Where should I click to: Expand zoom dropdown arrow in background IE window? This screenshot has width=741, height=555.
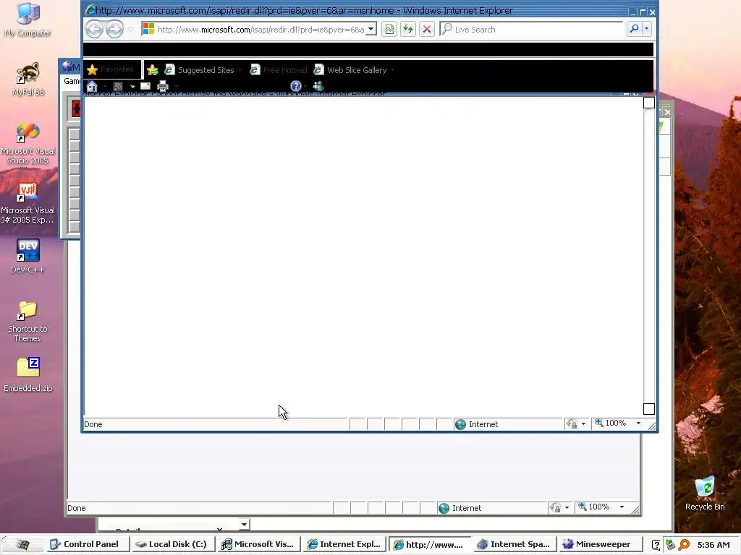(622, 507)
